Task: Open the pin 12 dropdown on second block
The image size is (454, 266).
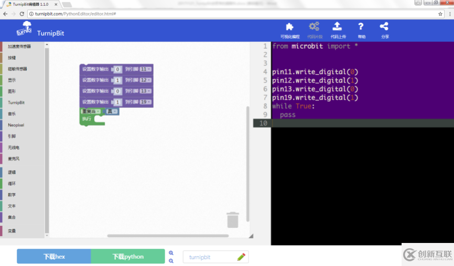Action: click(145, 80)
